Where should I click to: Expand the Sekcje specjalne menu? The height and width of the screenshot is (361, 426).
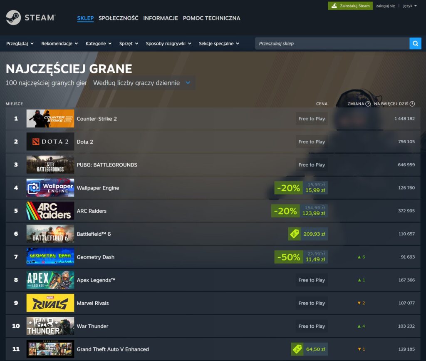[219, 43]
